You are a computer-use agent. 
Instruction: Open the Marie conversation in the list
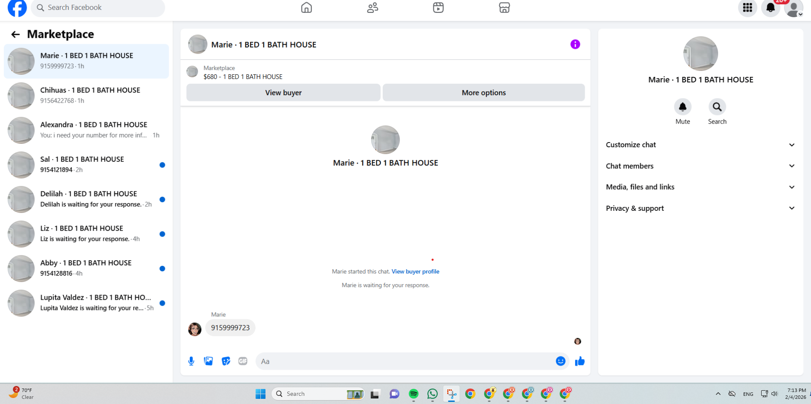[x=86, y=61]
